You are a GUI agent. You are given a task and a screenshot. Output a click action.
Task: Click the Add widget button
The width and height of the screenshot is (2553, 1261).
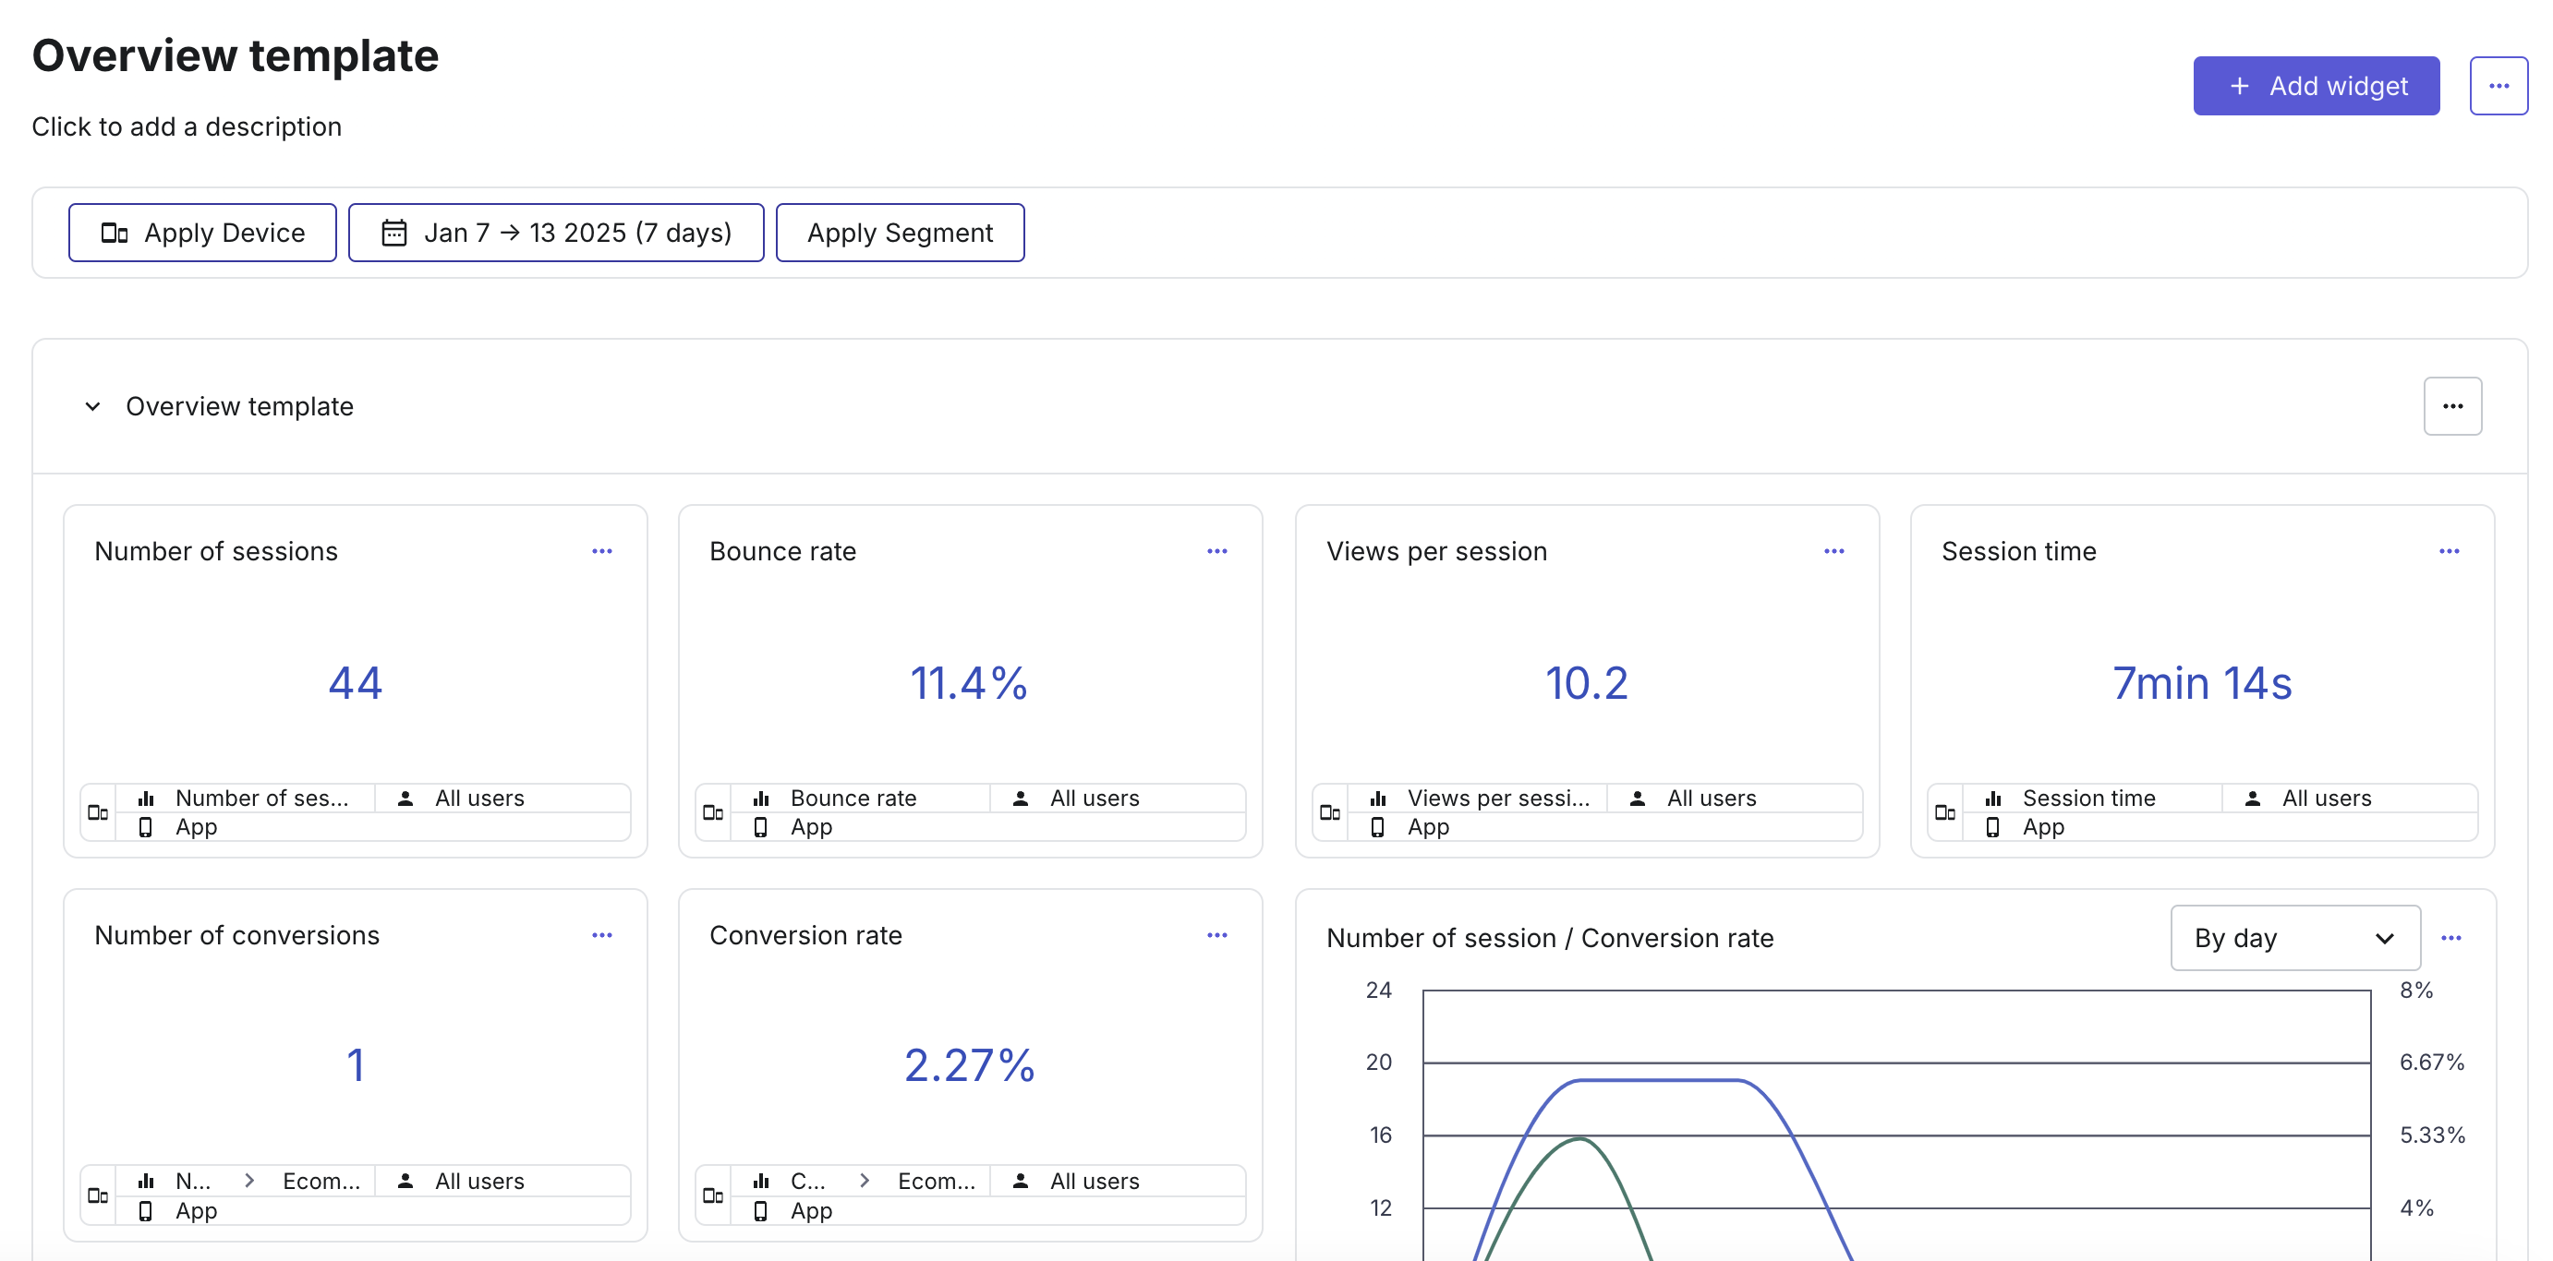(2317, 85)
